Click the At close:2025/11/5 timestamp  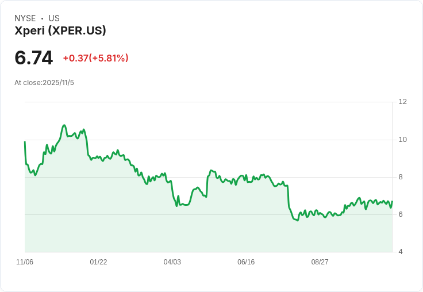(x=44, y=83)
